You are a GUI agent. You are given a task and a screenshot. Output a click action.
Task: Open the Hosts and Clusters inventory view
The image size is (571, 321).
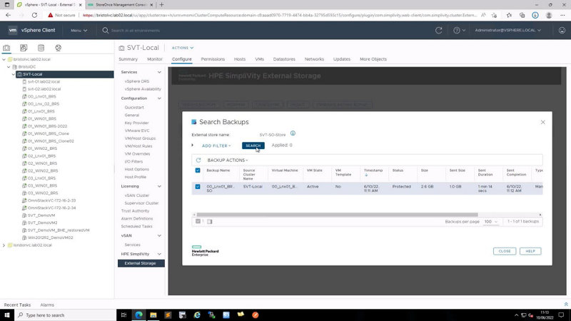pos(6,48)
